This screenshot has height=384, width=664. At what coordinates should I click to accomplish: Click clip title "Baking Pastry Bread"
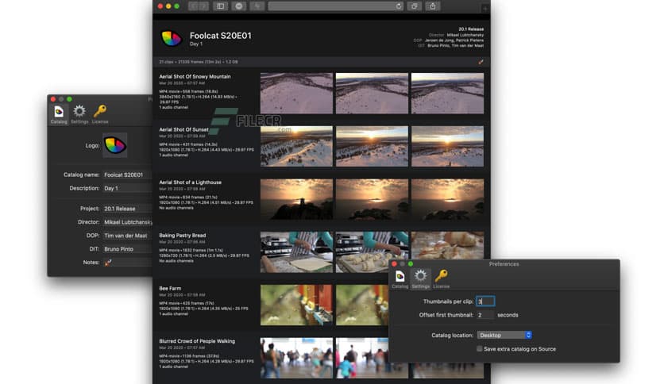(x=183, y=235)
